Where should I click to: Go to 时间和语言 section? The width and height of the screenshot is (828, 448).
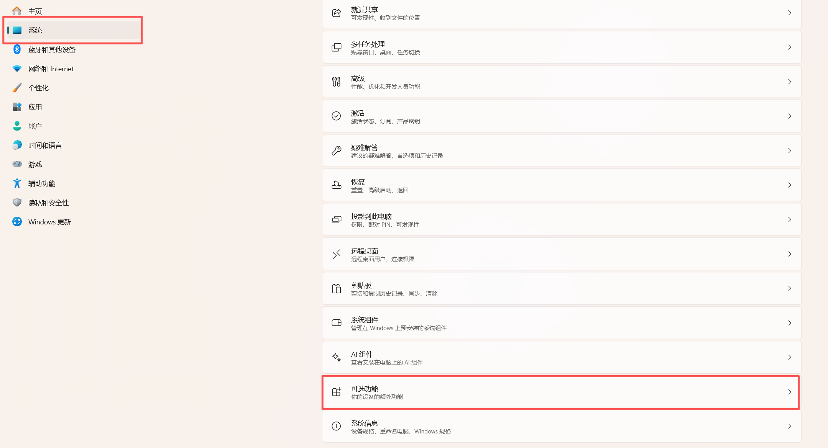click(45, 145)
